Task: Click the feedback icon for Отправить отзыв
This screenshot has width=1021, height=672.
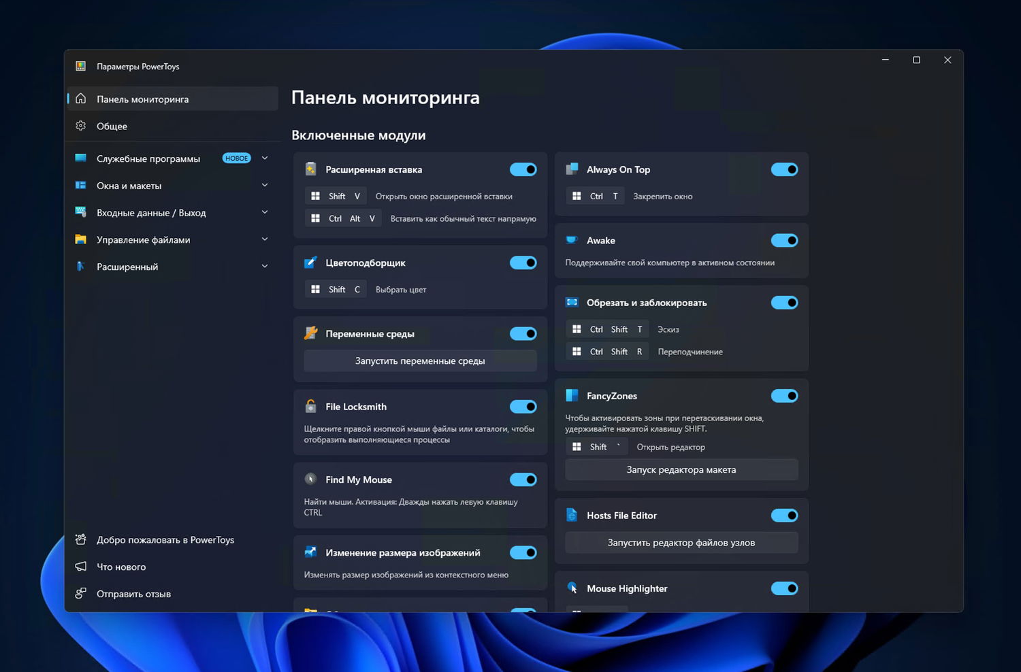Action: [80, 594]
